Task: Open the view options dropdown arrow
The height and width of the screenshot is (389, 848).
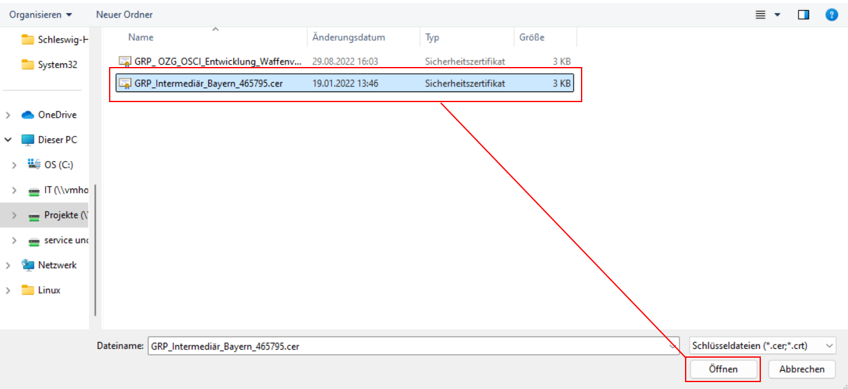Action: [778, 14]
